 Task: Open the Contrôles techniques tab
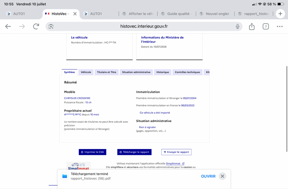click(x=187, y=72)
